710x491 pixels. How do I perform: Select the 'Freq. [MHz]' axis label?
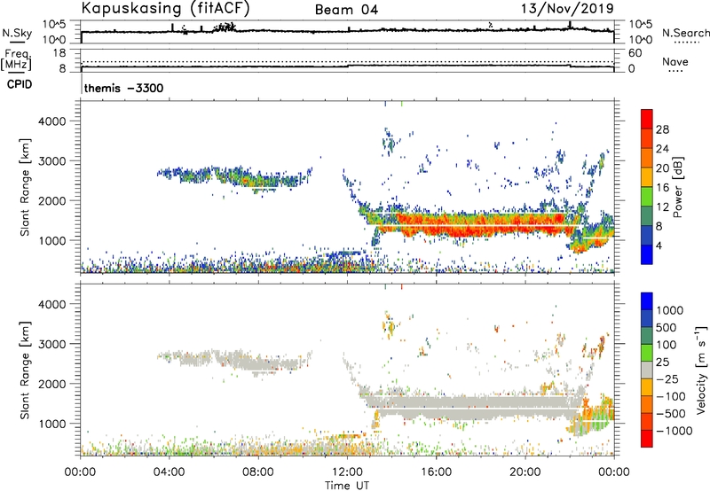tap(17, 59)
